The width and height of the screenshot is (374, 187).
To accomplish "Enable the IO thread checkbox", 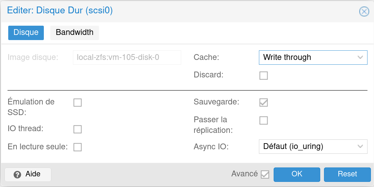I will [77, 129].
